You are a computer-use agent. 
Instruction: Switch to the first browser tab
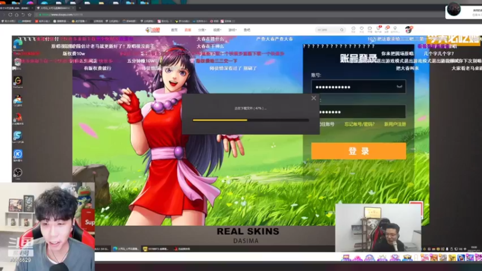point(16,8)
